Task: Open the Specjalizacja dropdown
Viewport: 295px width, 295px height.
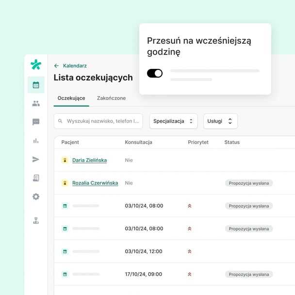Action: 174,121
